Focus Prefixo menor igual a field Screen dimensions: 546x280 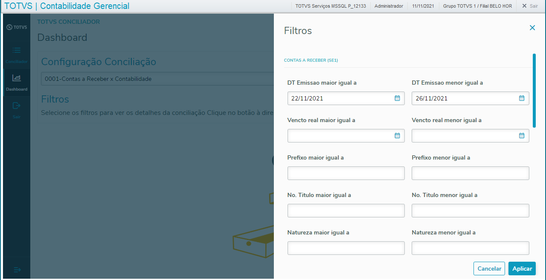[470, 173]
